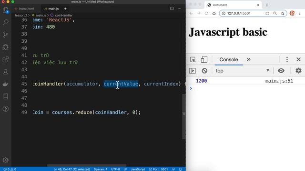305x171 pixels.
Task: Select language mode JavaScript in status bar
Action: coord(138,169)
